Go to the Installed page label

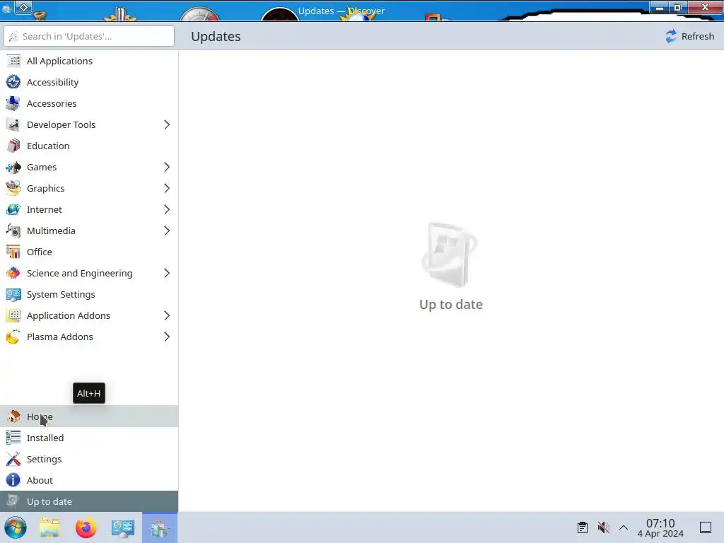point(45,438)
